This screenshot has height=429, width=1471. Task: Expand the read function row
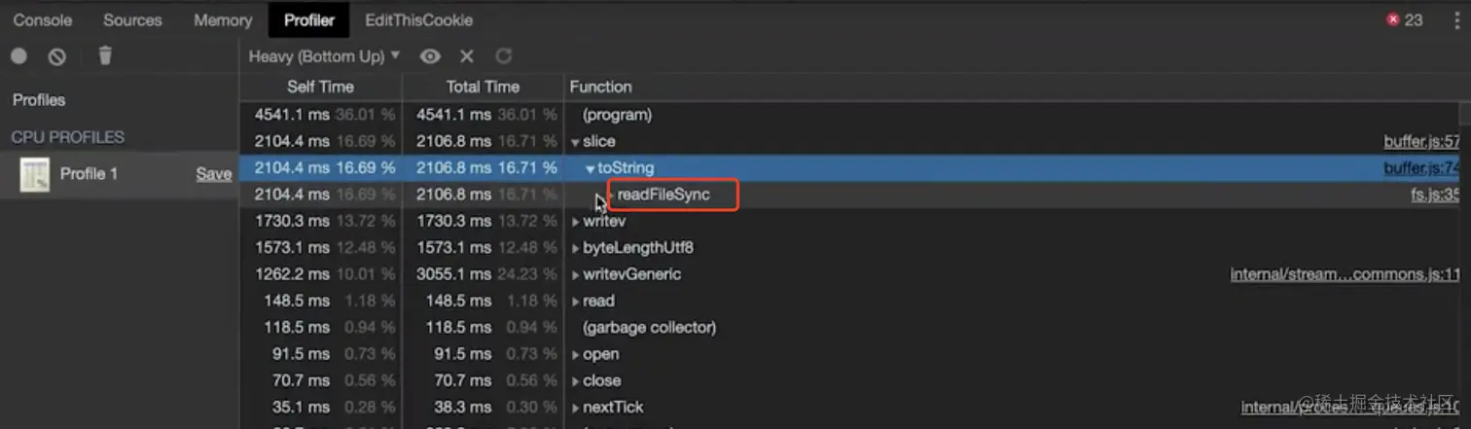[575, 303]
